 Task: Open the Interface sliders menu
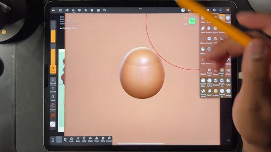[x=220, y=10]
